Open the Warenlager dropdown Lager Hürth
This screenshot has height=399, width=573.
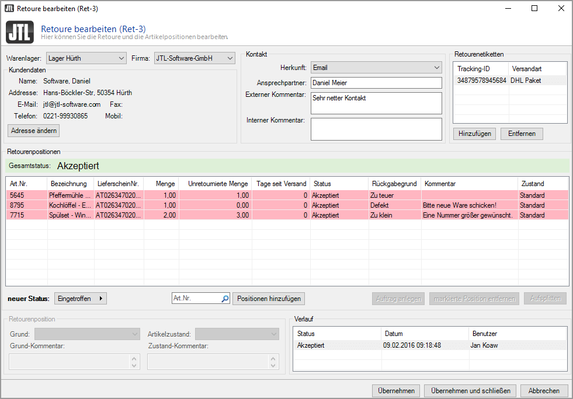86,58
